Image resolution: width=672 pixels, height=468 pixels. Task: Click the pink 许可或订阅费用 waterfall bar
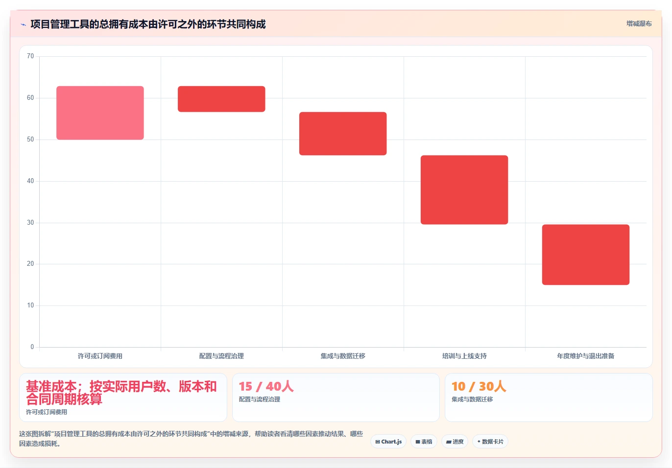click(100, 113)
